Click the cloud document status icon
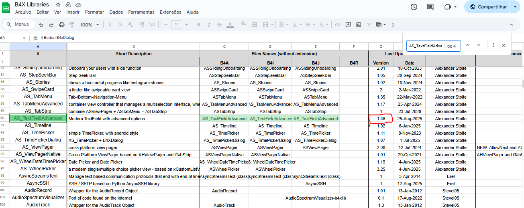This screenshot has width=524, height=208. (x=78, y=5)
